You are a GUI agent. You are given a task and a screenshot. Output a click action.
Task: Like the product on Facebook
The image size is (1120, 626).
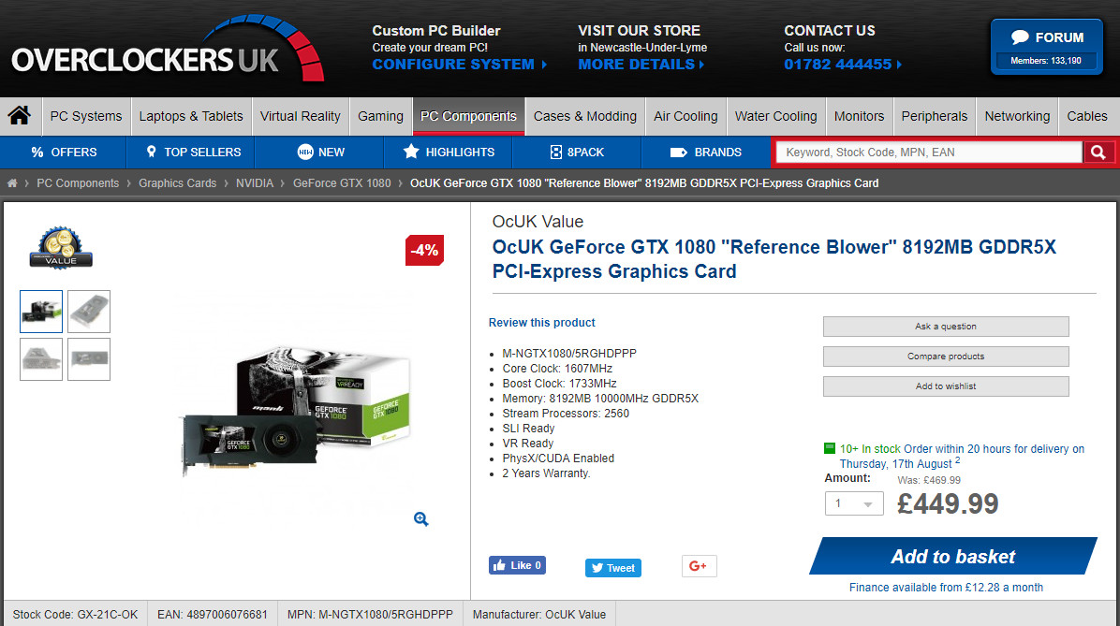[517, 565]
